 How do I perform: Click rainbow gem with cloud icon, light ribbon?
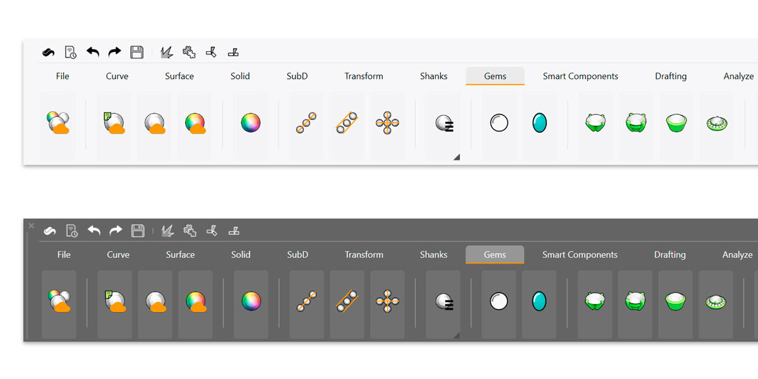point(195,123)
